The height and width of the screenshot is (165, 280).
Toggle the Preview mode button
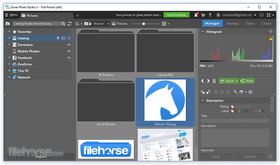(x=119, y=24)
